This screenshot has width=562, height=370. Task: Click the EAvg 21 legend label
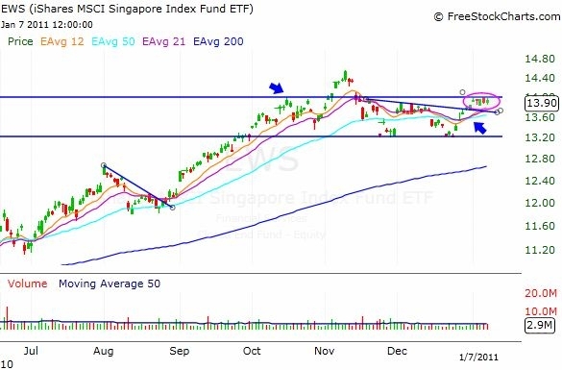[164, 41]
